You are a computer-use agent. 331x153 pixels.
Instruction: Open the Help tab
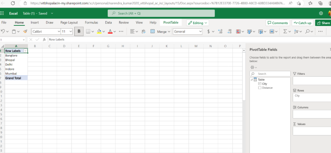[x=153, y=23]
